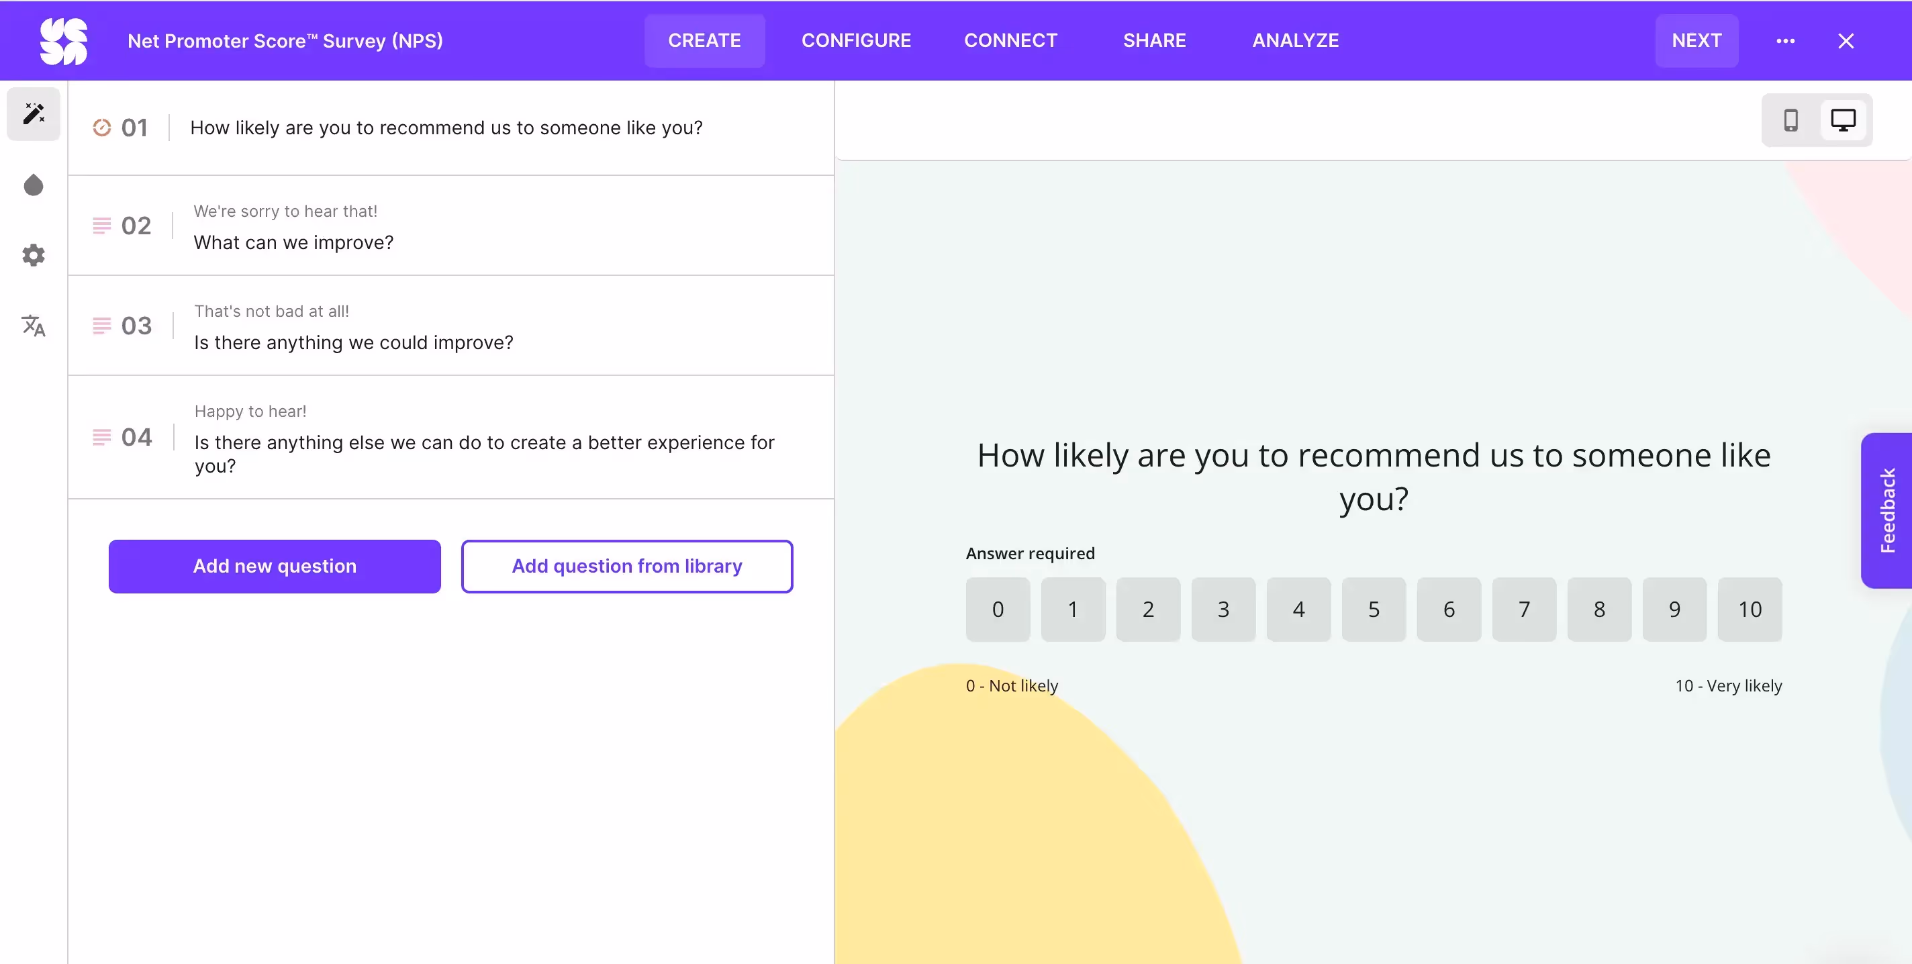Viewport: 1912px width, 964px height.
Task: Select question 03 Is there anything we could improve?
Action: click(x=451, y=326)
